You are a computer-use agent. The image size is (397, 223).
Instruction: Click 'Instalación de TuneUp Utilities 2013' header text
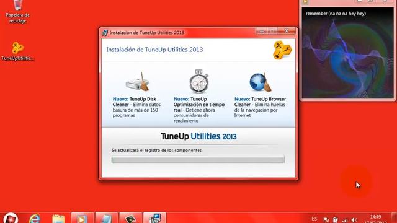click(154, 50)
